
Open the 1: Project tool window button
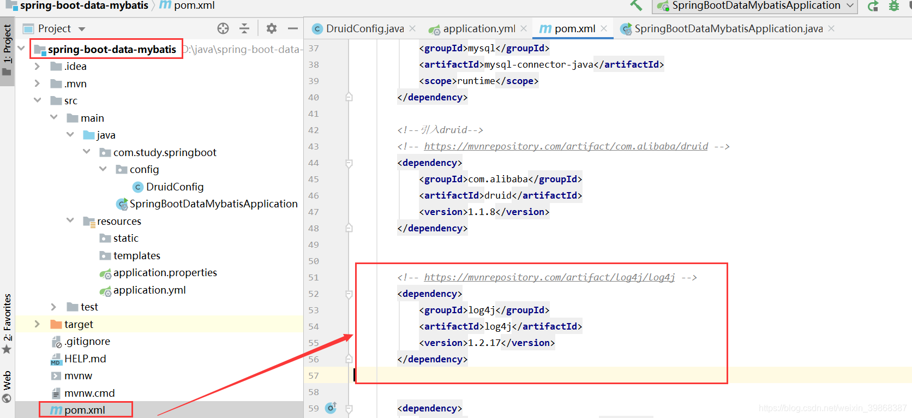7,50
